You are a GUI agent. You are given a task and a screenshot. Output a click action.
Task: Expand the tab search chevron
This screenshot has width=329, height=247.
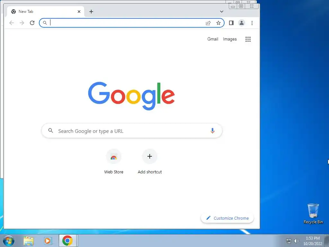click(222, 12)
